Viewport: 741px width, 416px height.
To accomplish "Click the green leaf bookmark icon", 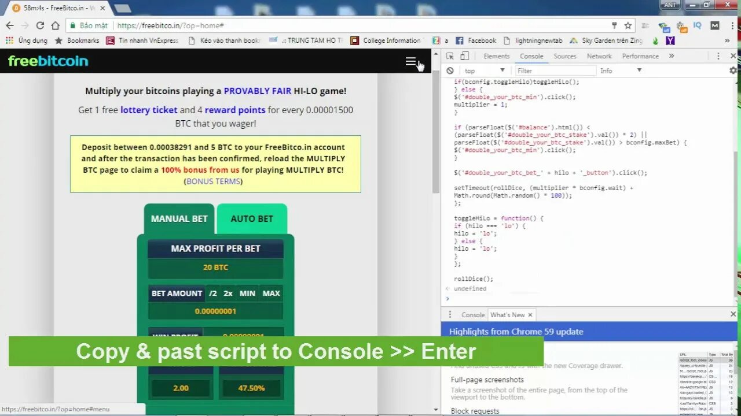I will pyautogui.click(x=655, y=40).
